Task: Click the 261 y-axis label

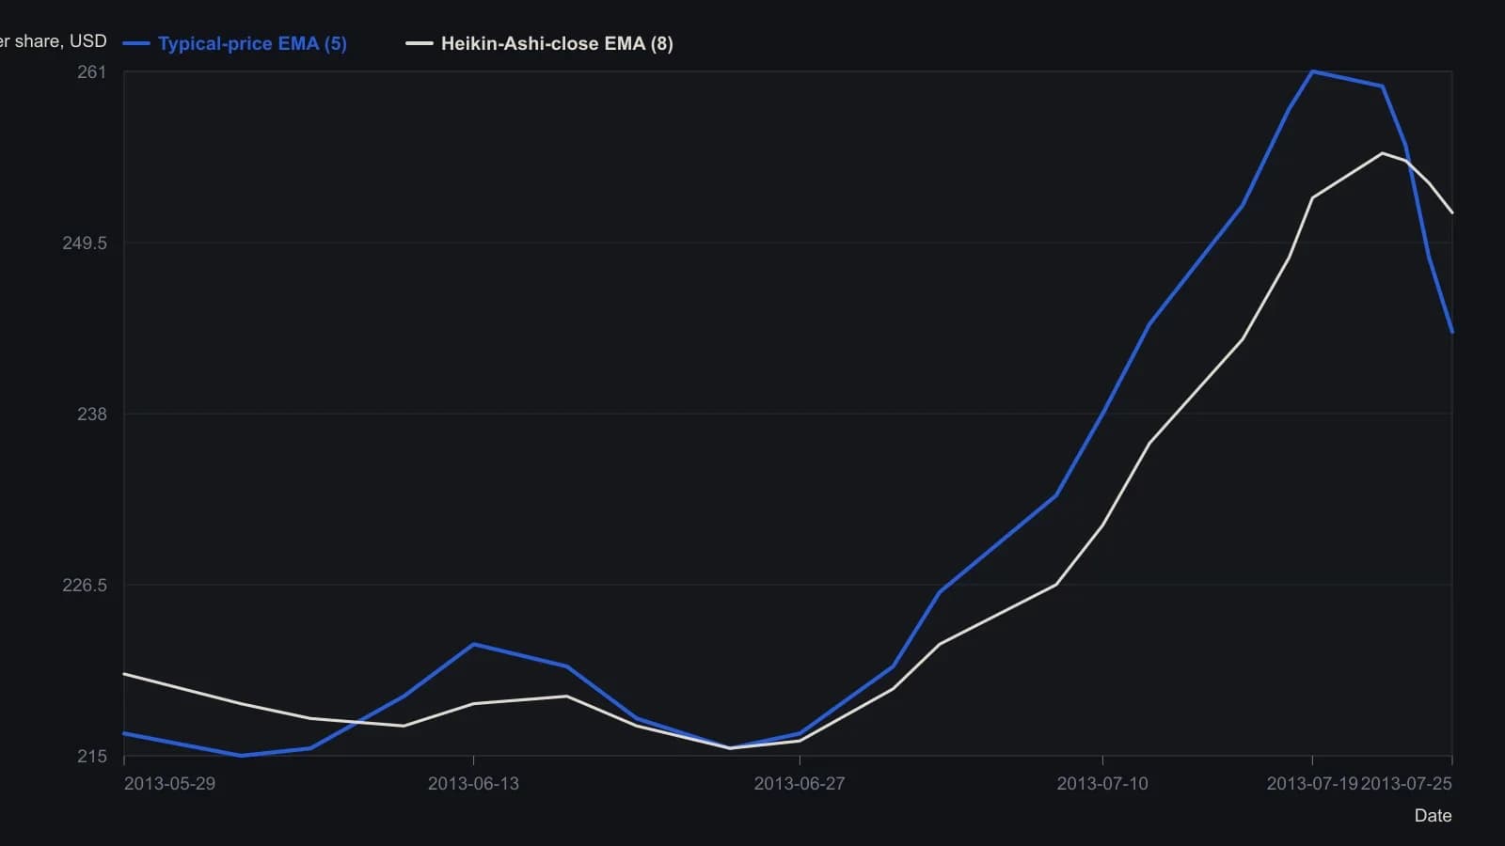Action: point(92,72)
